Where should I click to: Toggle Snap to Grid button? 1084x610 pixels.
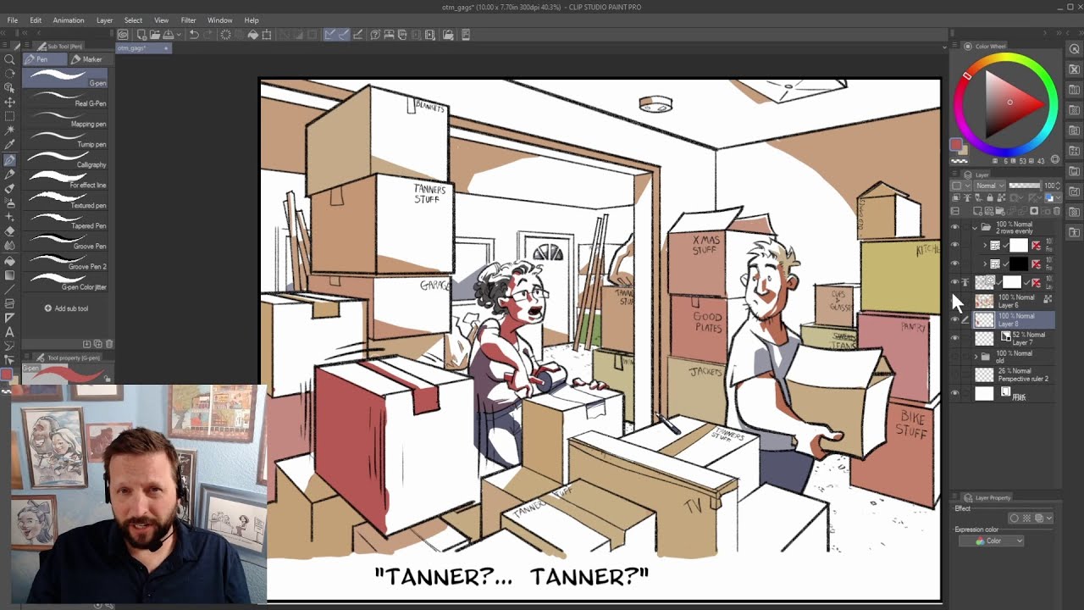357,35
